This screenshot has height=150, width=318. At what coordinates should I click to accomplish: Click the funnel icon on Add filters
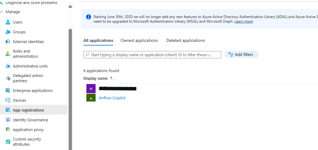pyautogui.click(x=231, y=55)
